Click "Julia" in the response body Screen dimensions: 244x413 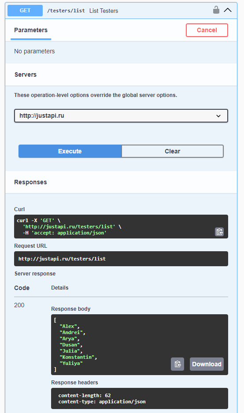[x=70, y=351]
